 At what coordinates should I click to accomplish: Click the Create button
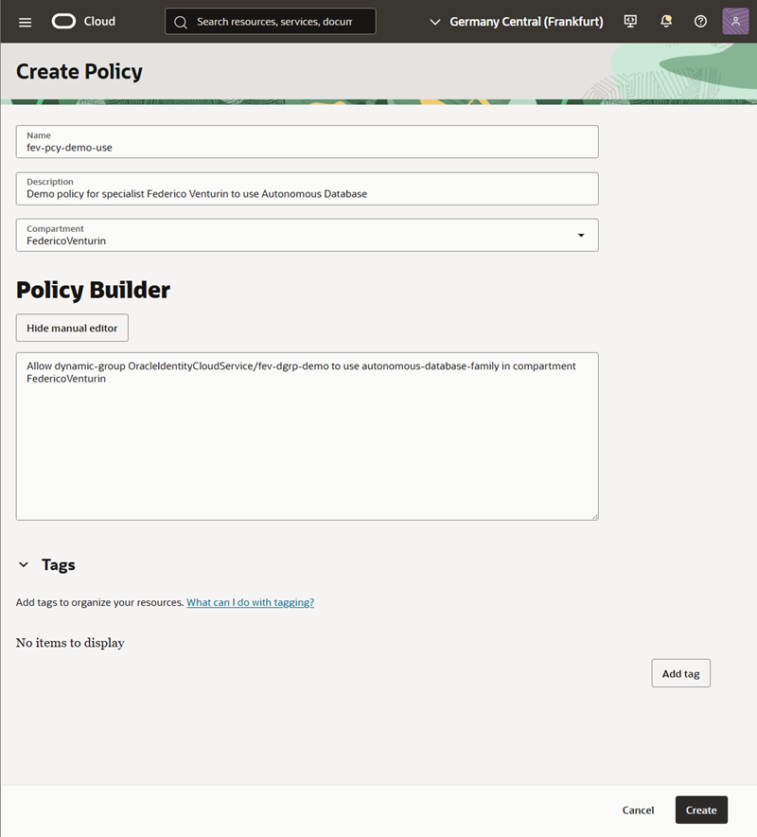coord(701,810)
